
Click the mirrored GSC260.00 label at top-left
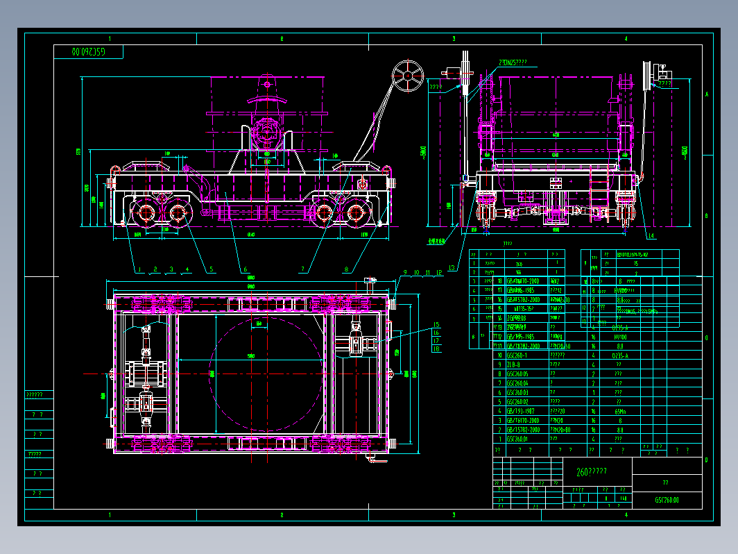click(89, 51)
